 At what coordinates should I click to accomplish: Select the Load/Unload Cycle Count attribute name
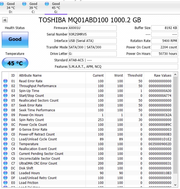click(x=38, y=139)
